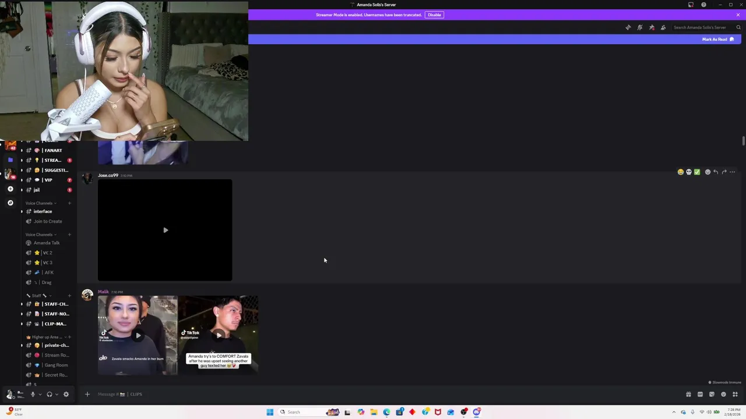Expand the STAFF-CH... channel arrow
Viewport: 746px width, 419px height.
pyautogui.click(x=22, y=304)
